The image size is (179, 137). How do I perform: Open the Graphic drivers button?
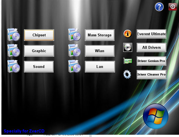[39, 51]
